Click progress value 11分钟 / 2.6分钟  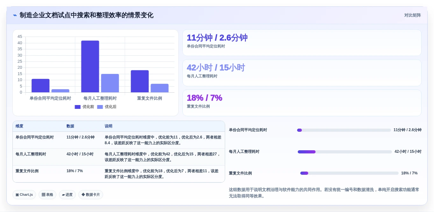[x=407, y=130]
